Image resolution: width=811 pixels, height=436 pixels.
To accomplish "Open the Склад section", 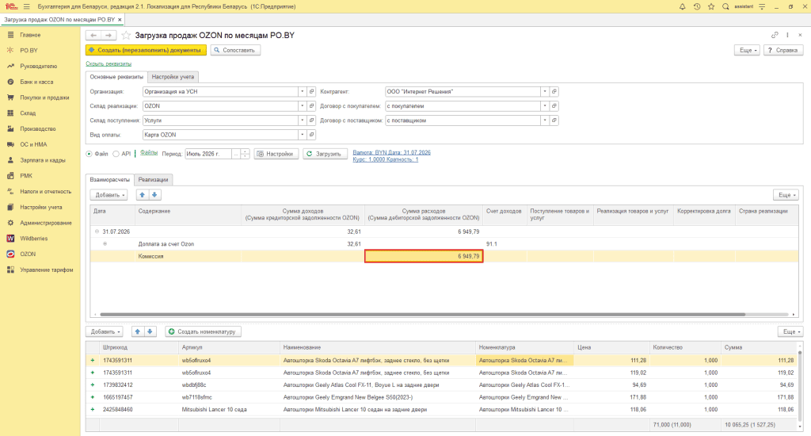I will click(x=28, y=113).
